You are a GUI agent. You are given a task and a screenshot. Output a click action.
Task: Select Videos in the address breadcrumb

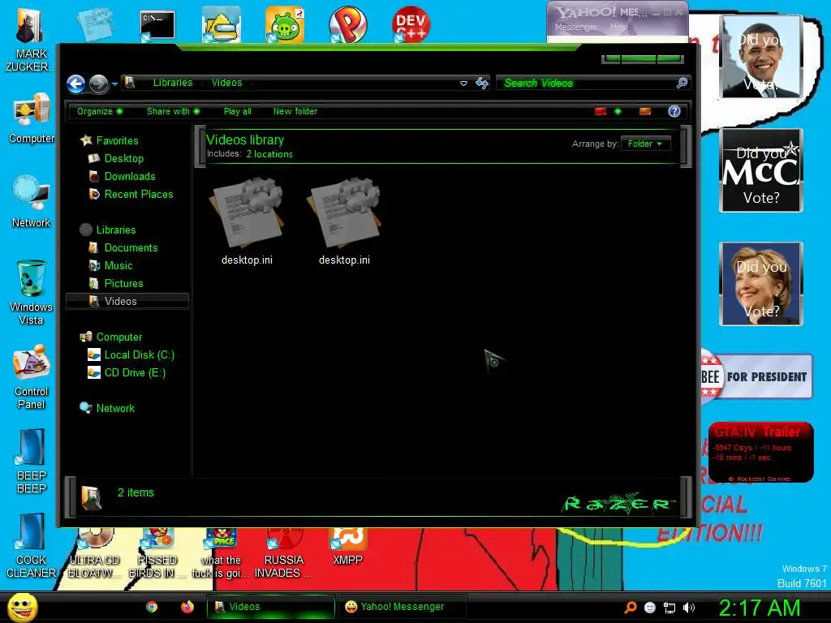click(x=226, y=83)
